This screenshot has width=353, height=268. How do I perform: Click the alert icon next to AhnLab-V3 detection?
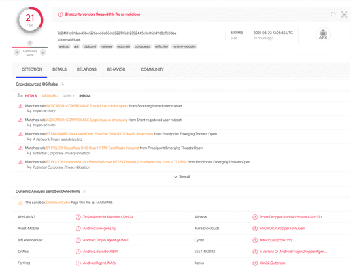point(78,217)
